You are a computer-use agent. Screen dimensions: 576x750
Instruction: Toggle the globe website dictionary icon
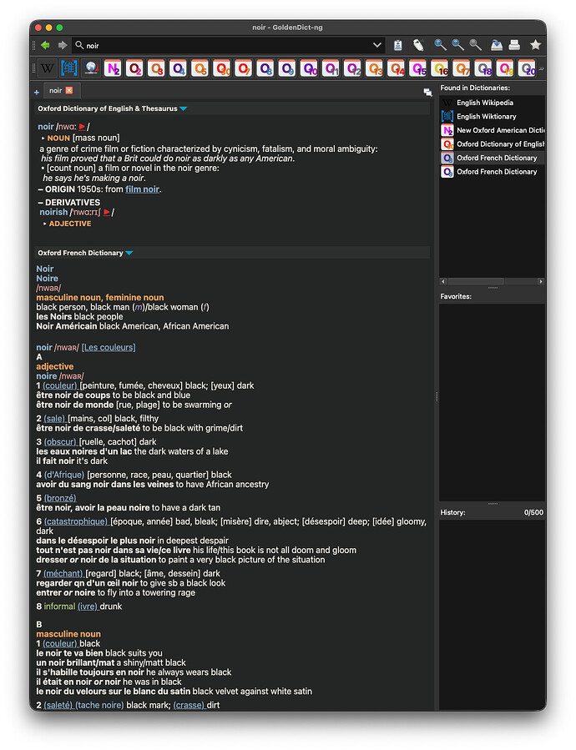click(x=90, y=68)
